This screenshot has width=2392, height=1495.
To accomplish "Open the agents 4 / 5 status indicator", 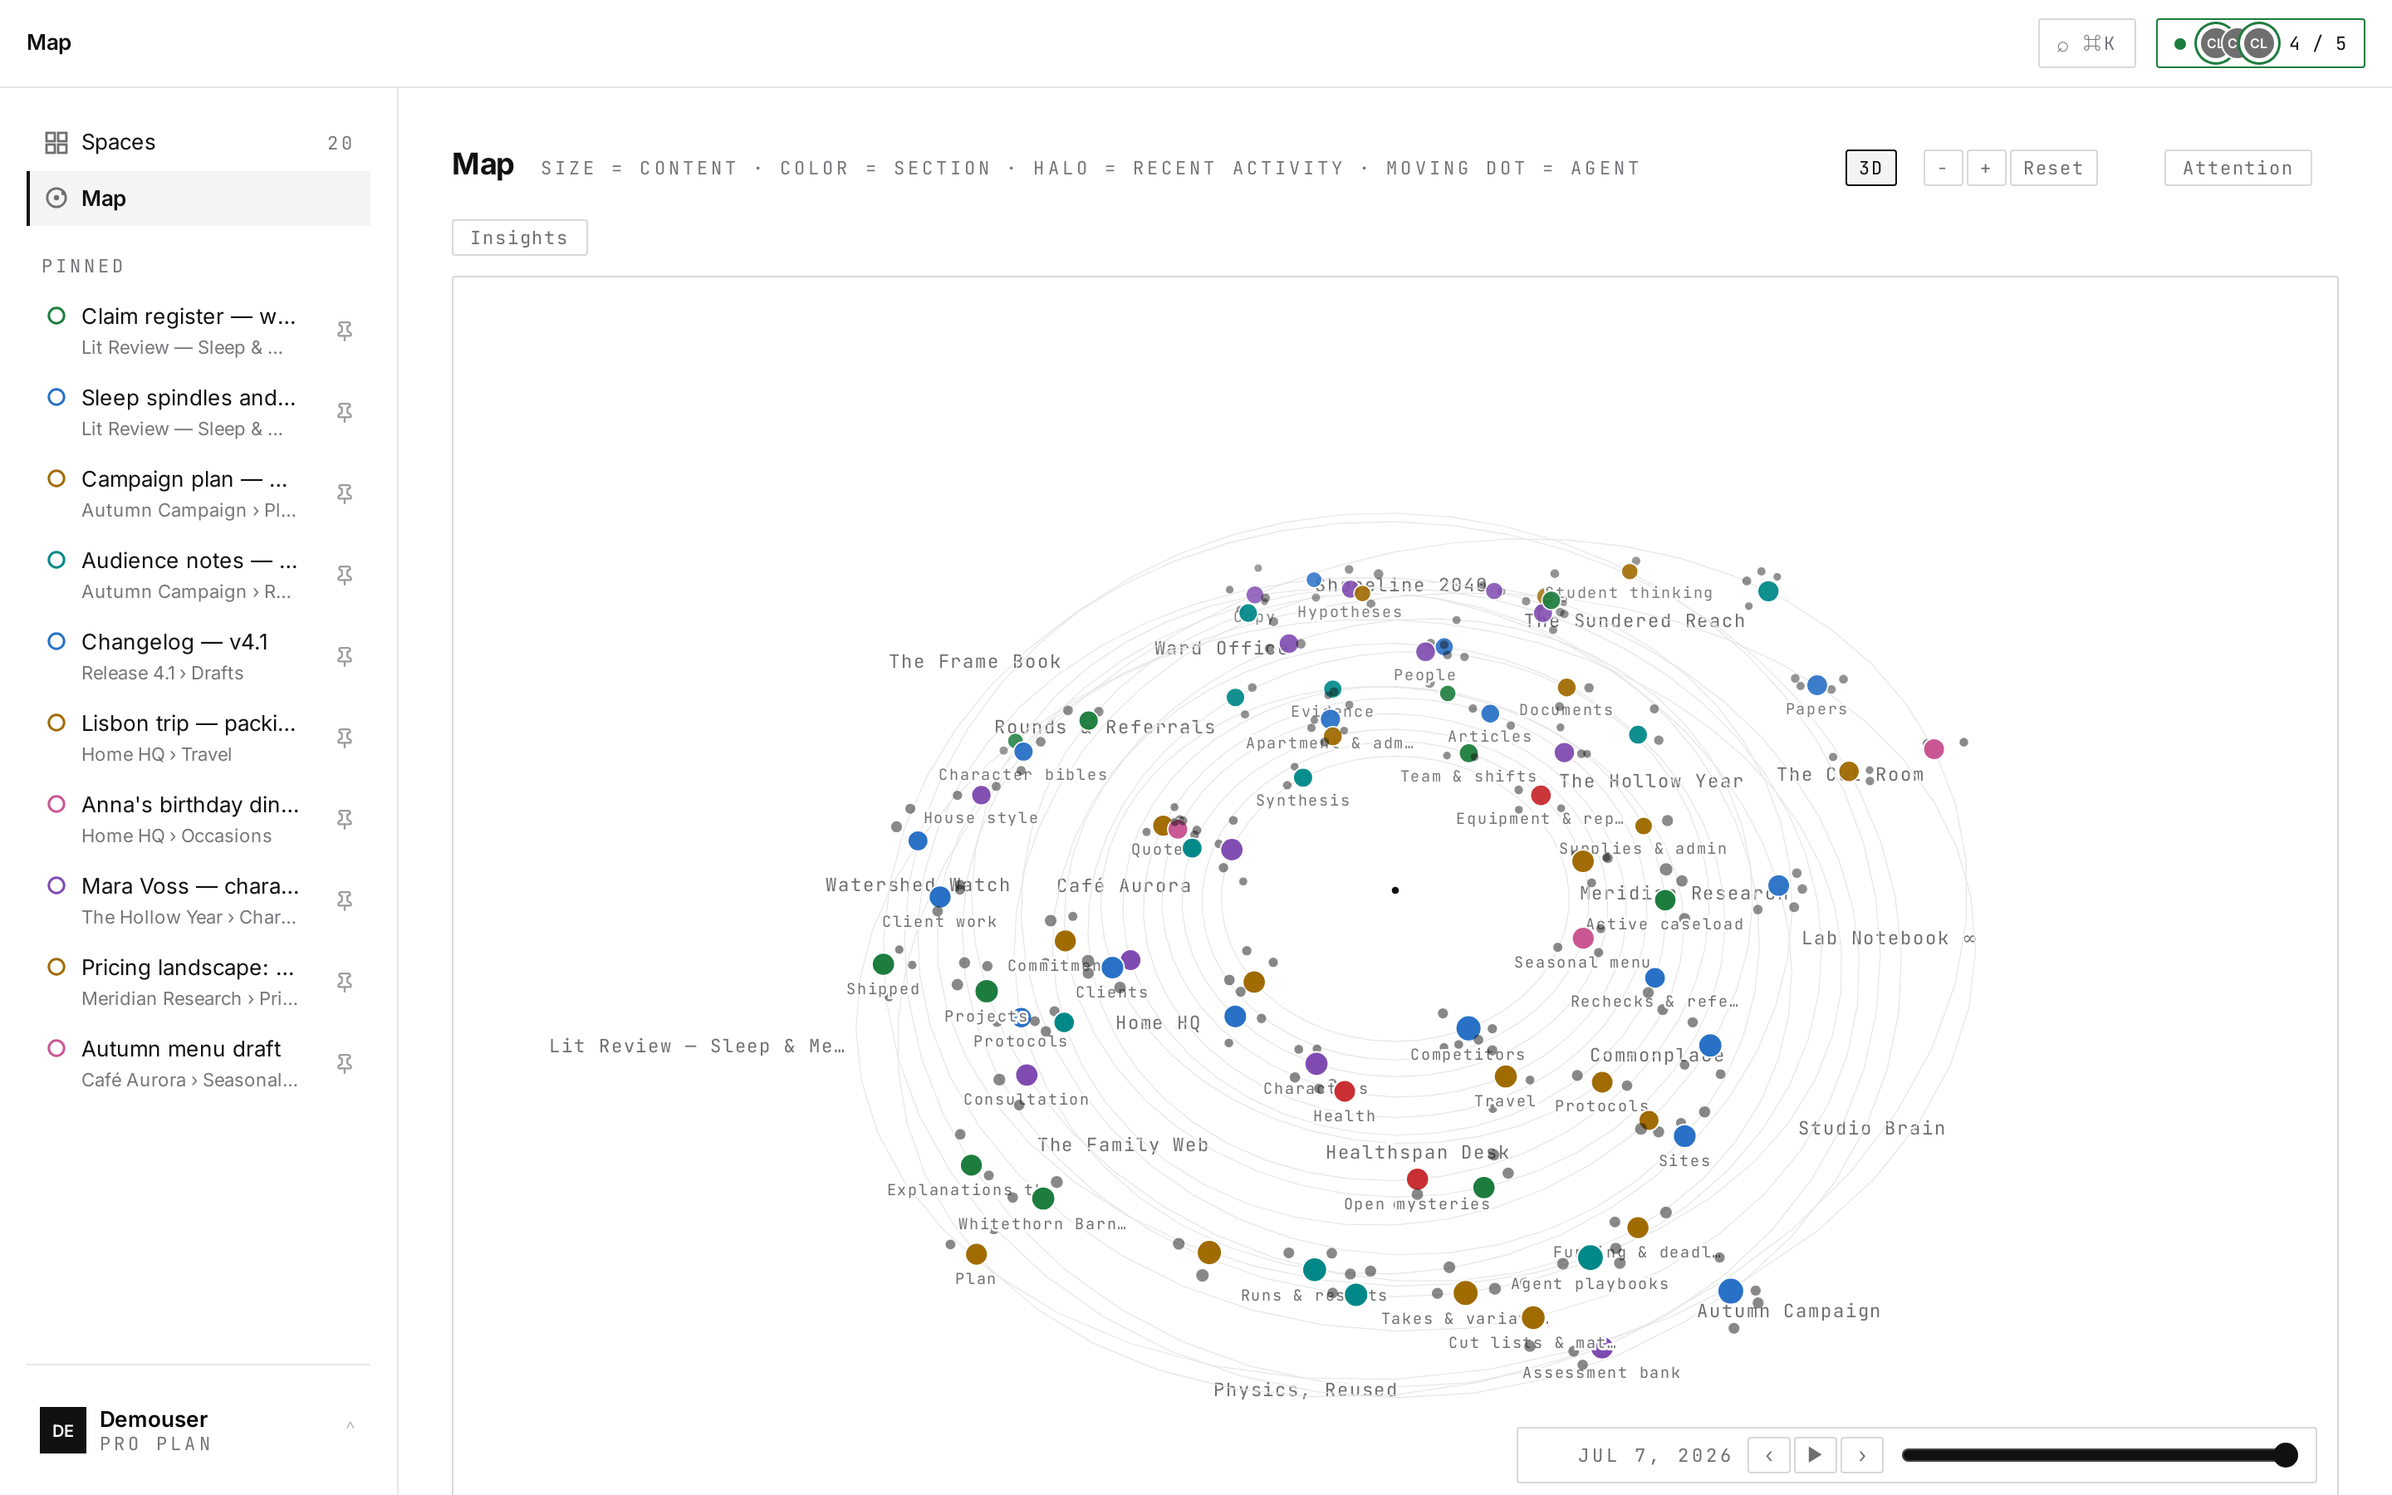I will [x=2260, y=43].
